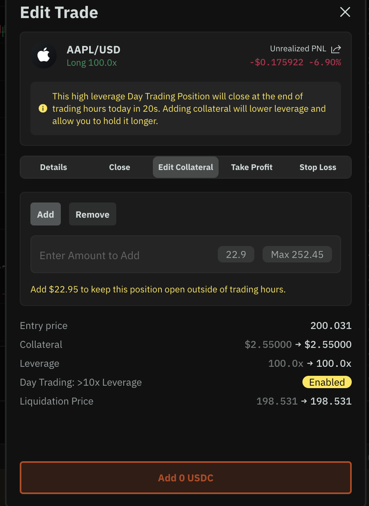Select Add collateral mode
This screenshot has height=506, width=369.
point(46,214)
